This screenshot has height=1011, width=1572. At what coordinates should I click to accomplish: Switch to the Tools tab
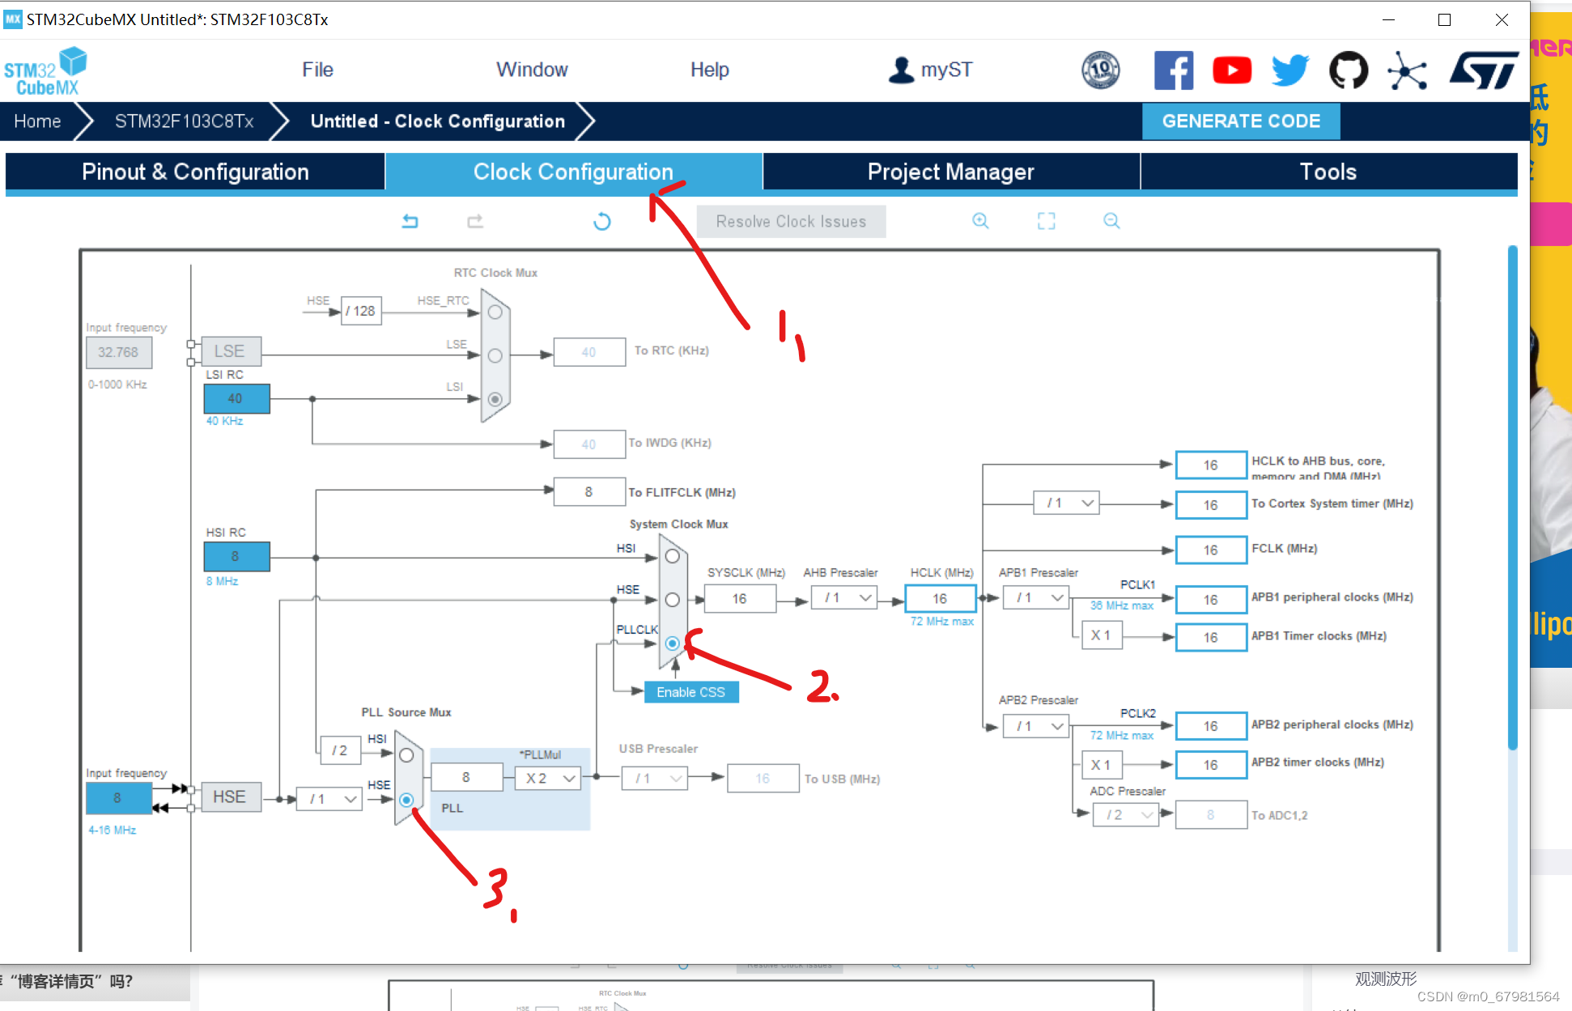(x=1328, y=172)
